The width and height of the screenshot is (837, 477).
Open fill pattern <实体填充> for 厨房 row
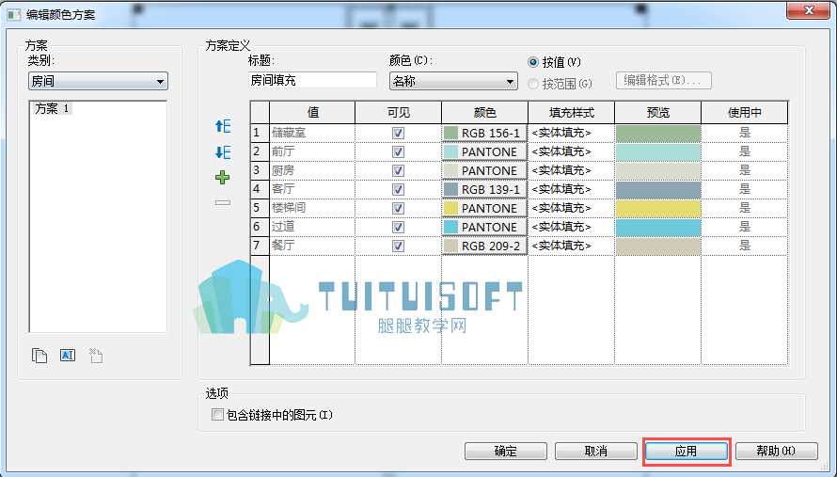[571, 170]
